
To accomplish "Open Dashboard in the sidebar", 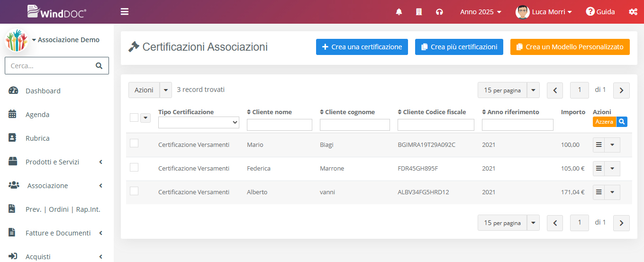I will 43,91.
